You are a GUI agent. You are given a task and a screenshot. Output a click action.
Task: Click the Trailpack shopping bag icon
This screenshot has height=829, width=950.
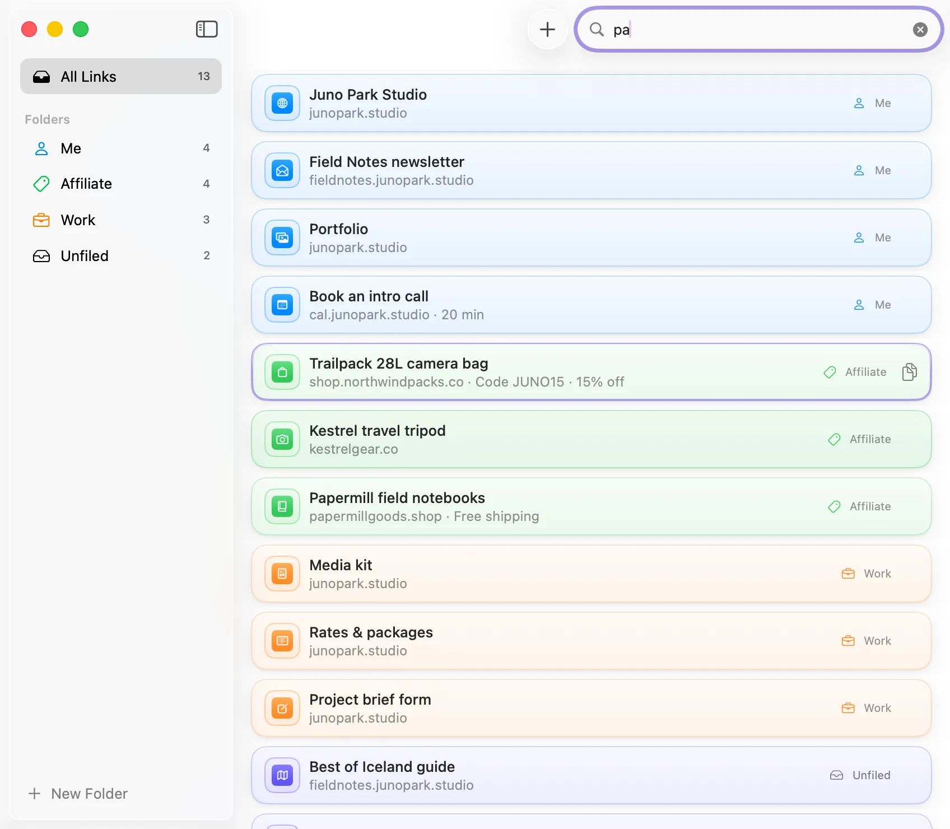pos(282,372)
